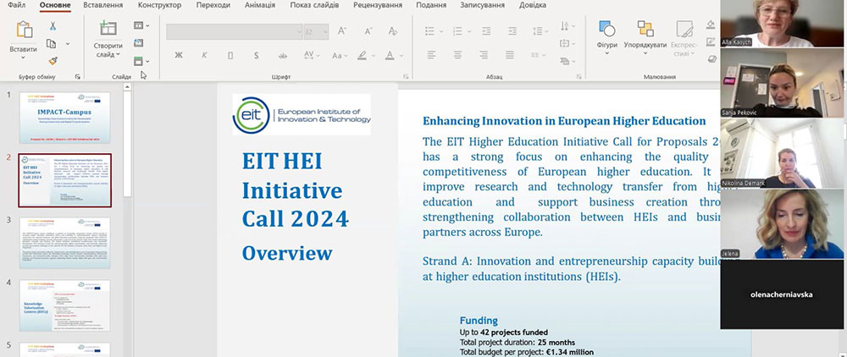
Task: Open the Шрифт dialog launcher
Action: click(x=406, y=77)
